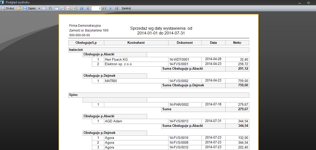Open a report file with the folder icon

(19, 8)
